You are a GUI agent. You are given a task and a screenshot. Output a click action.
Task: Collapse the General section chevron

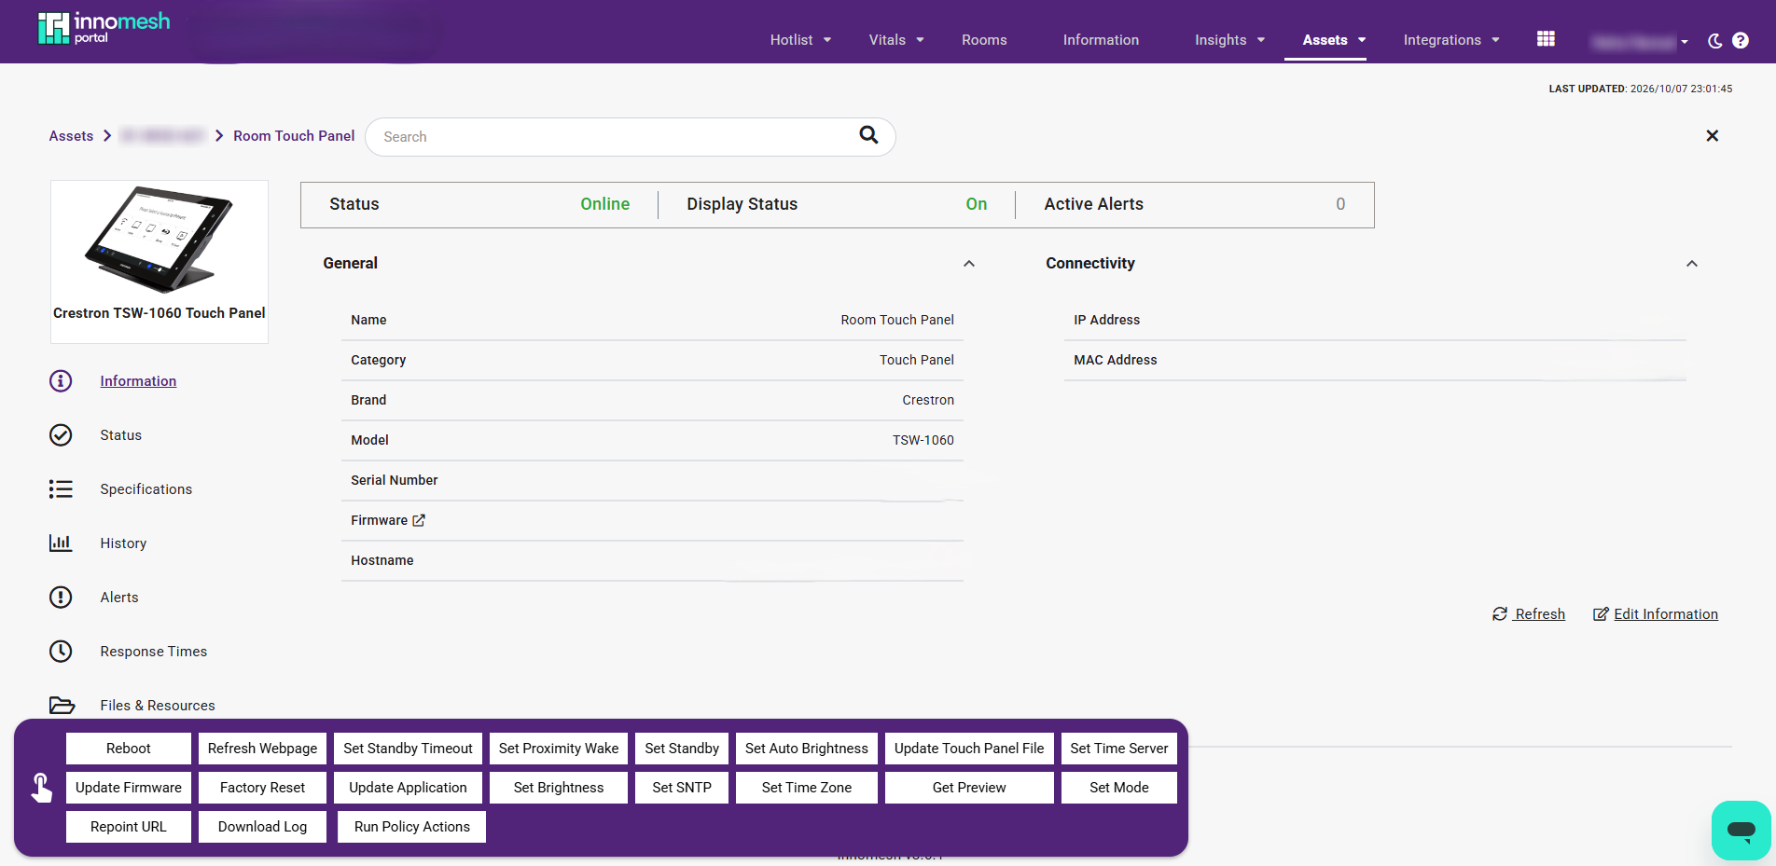pos(969,264)
